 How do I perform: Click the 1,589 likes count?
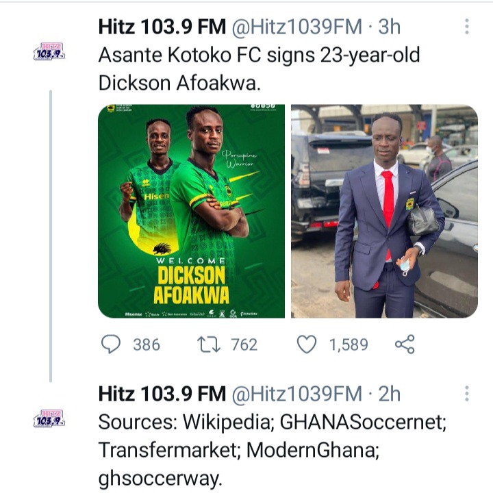tap(349, 344)
